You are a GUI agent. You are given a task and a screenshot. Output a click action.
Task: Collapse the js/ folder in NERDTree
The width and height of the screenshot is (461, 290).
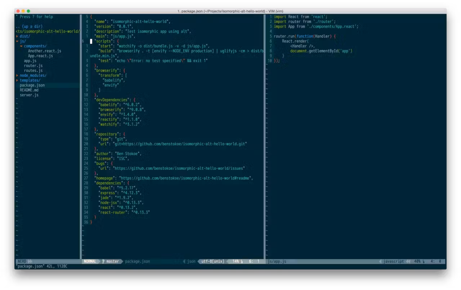tap(17, 41)
